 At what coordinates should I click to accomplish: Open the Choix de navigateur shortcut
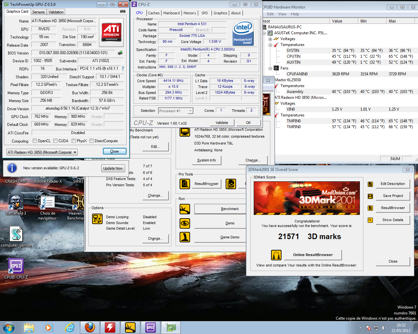(x=47, y=208)
